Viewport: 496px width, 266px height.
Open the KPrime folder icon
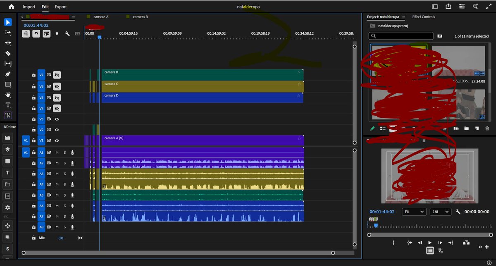(x=8, y=184)
